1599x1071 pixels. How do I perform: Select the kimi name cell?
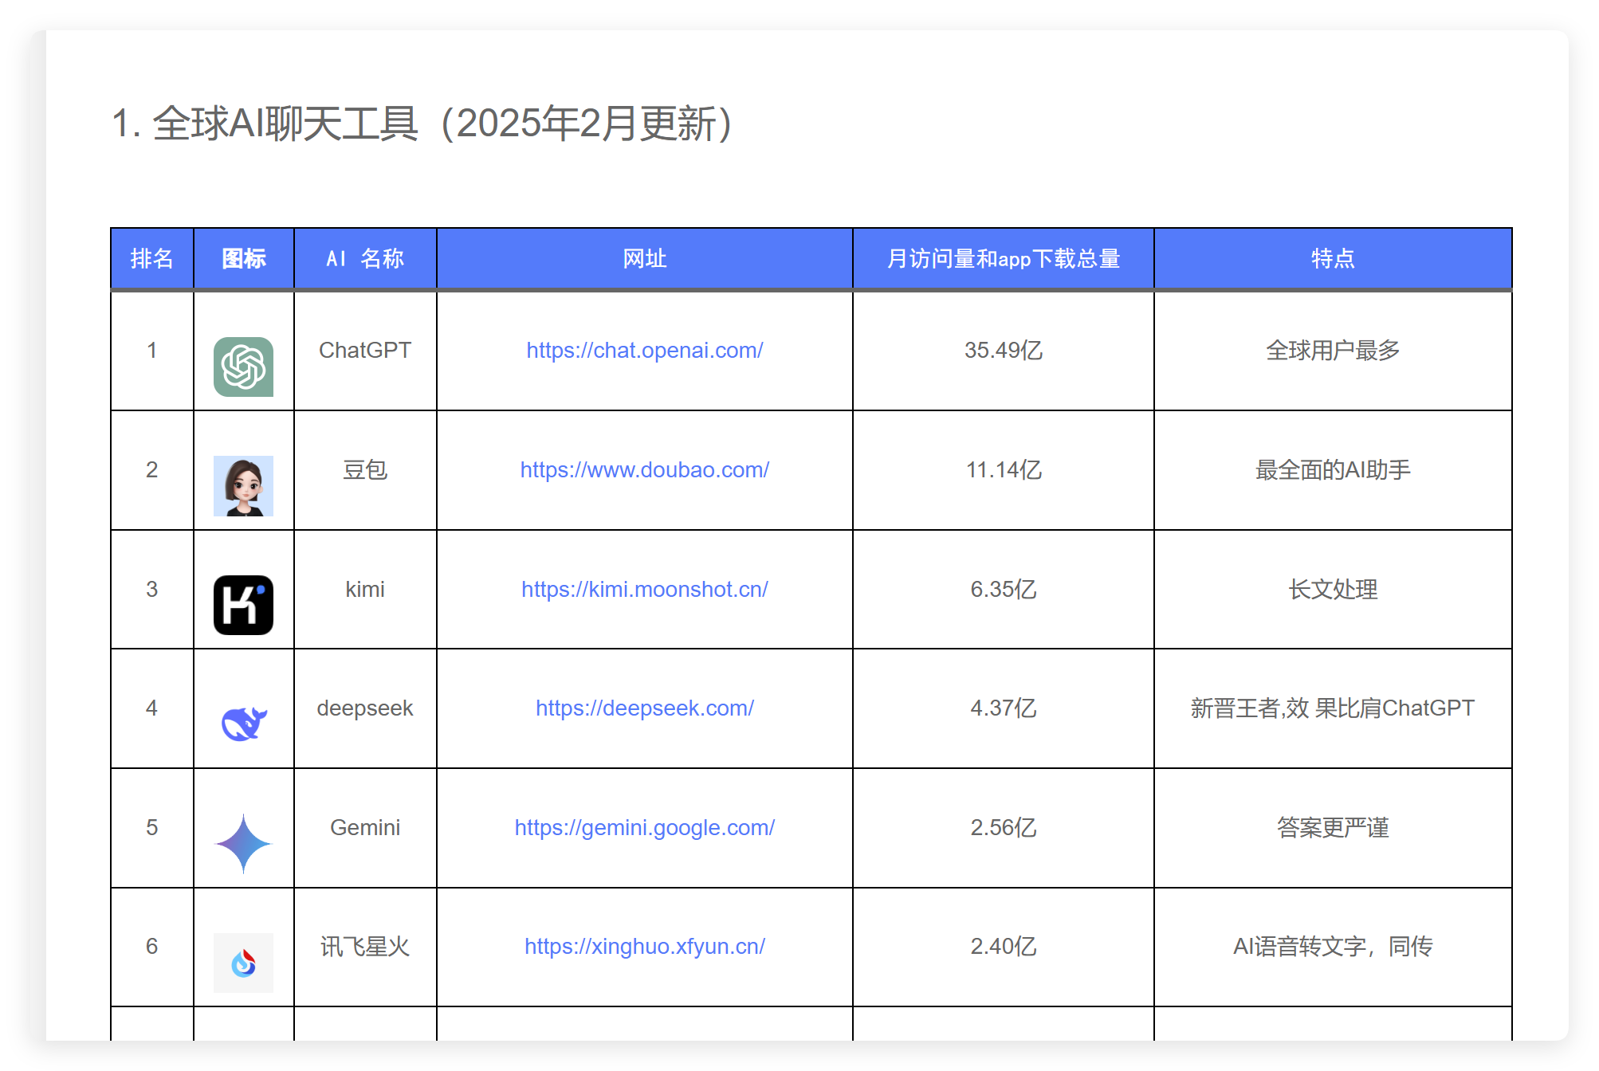pyautogui.click(x=365, y=589)
